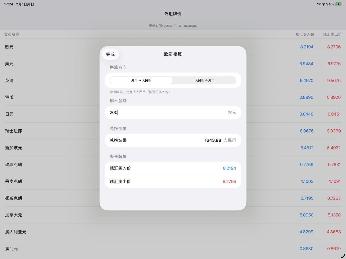Click the 加拿大元 buy rate 5.0950
This screenshot has width=346, height=259.
[307, 215]
